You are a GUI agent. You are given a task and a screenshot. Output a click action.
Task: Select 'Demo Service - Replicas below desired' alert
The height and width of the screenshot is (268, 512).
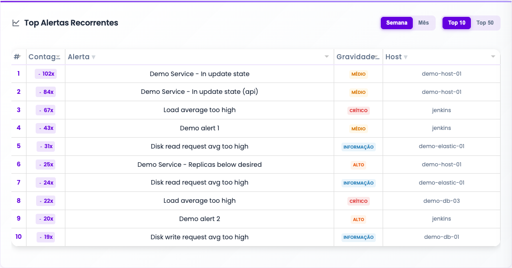[199, 165]
